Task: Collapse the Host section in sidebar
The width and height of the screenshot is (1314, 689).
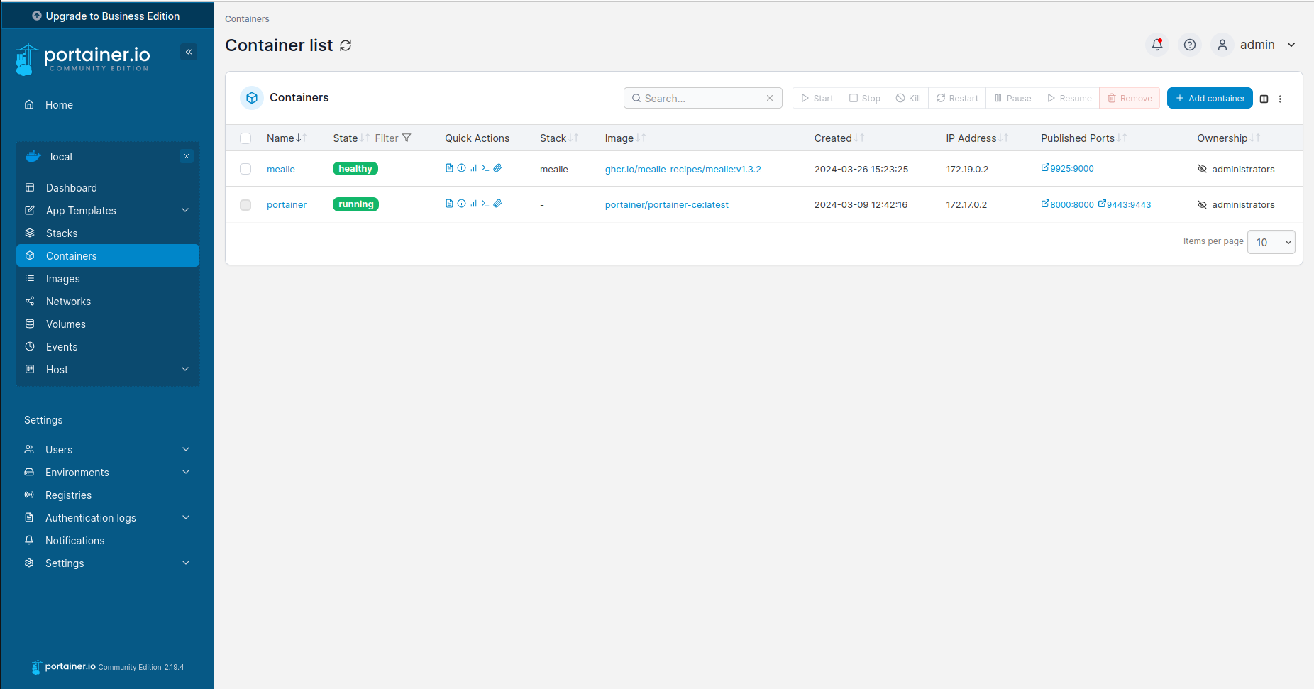Action: click(x=185, y=369)
